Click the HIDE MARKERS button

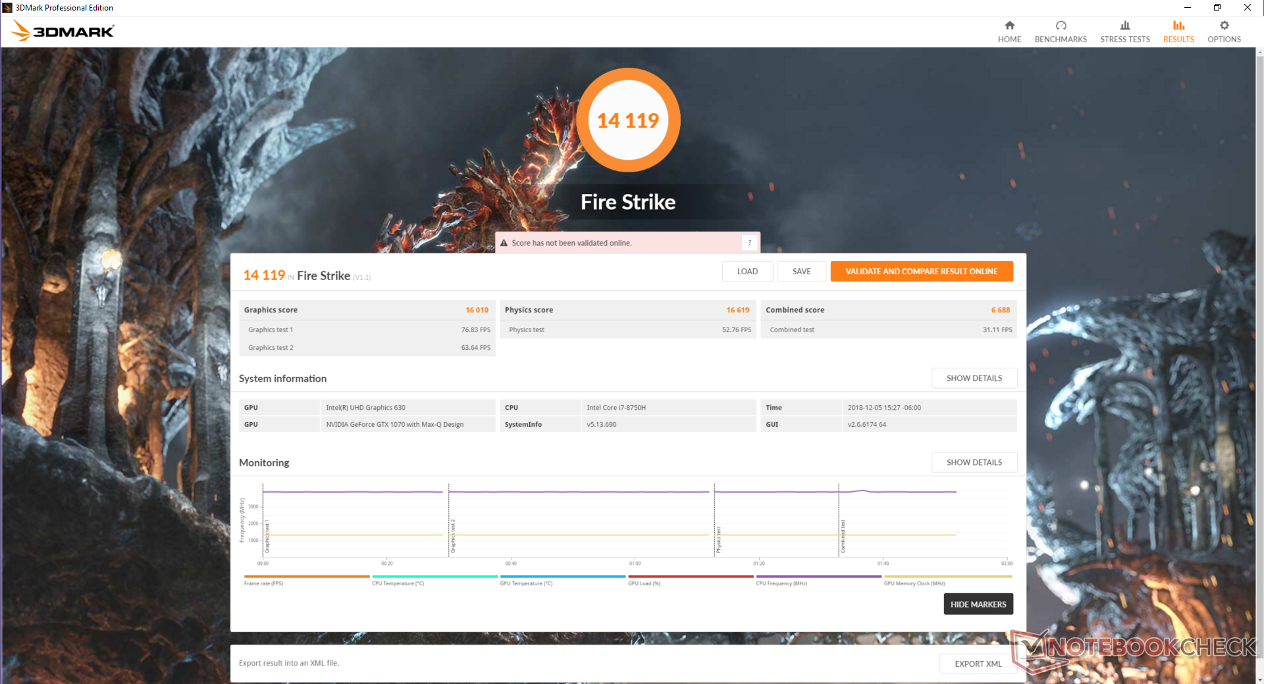point(978,604)
